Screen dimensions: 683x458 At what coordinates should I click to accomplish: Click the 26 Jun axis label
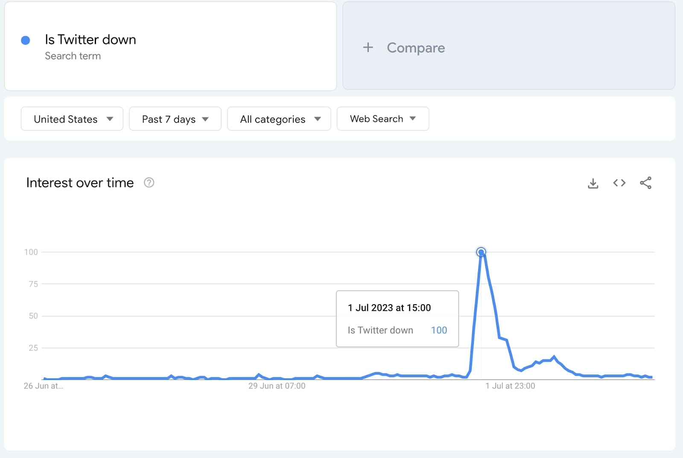click(x=43, y=386)
